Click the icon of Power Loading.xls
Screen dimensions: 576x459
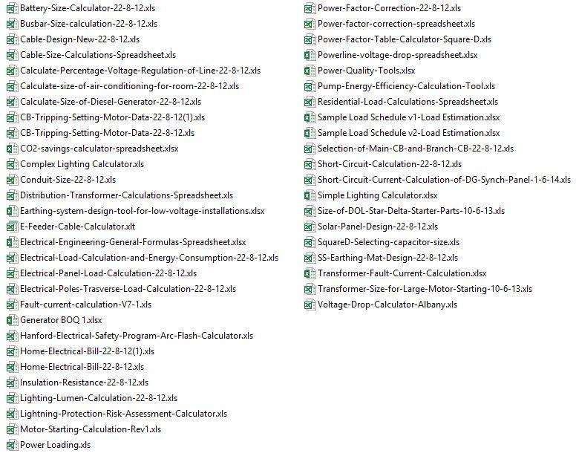point(12,445)
